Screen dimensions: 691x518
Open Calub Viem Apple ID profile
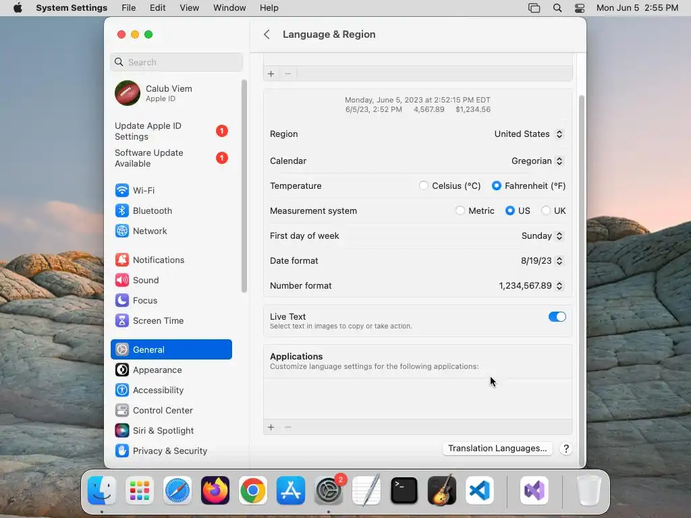point(171,93)
